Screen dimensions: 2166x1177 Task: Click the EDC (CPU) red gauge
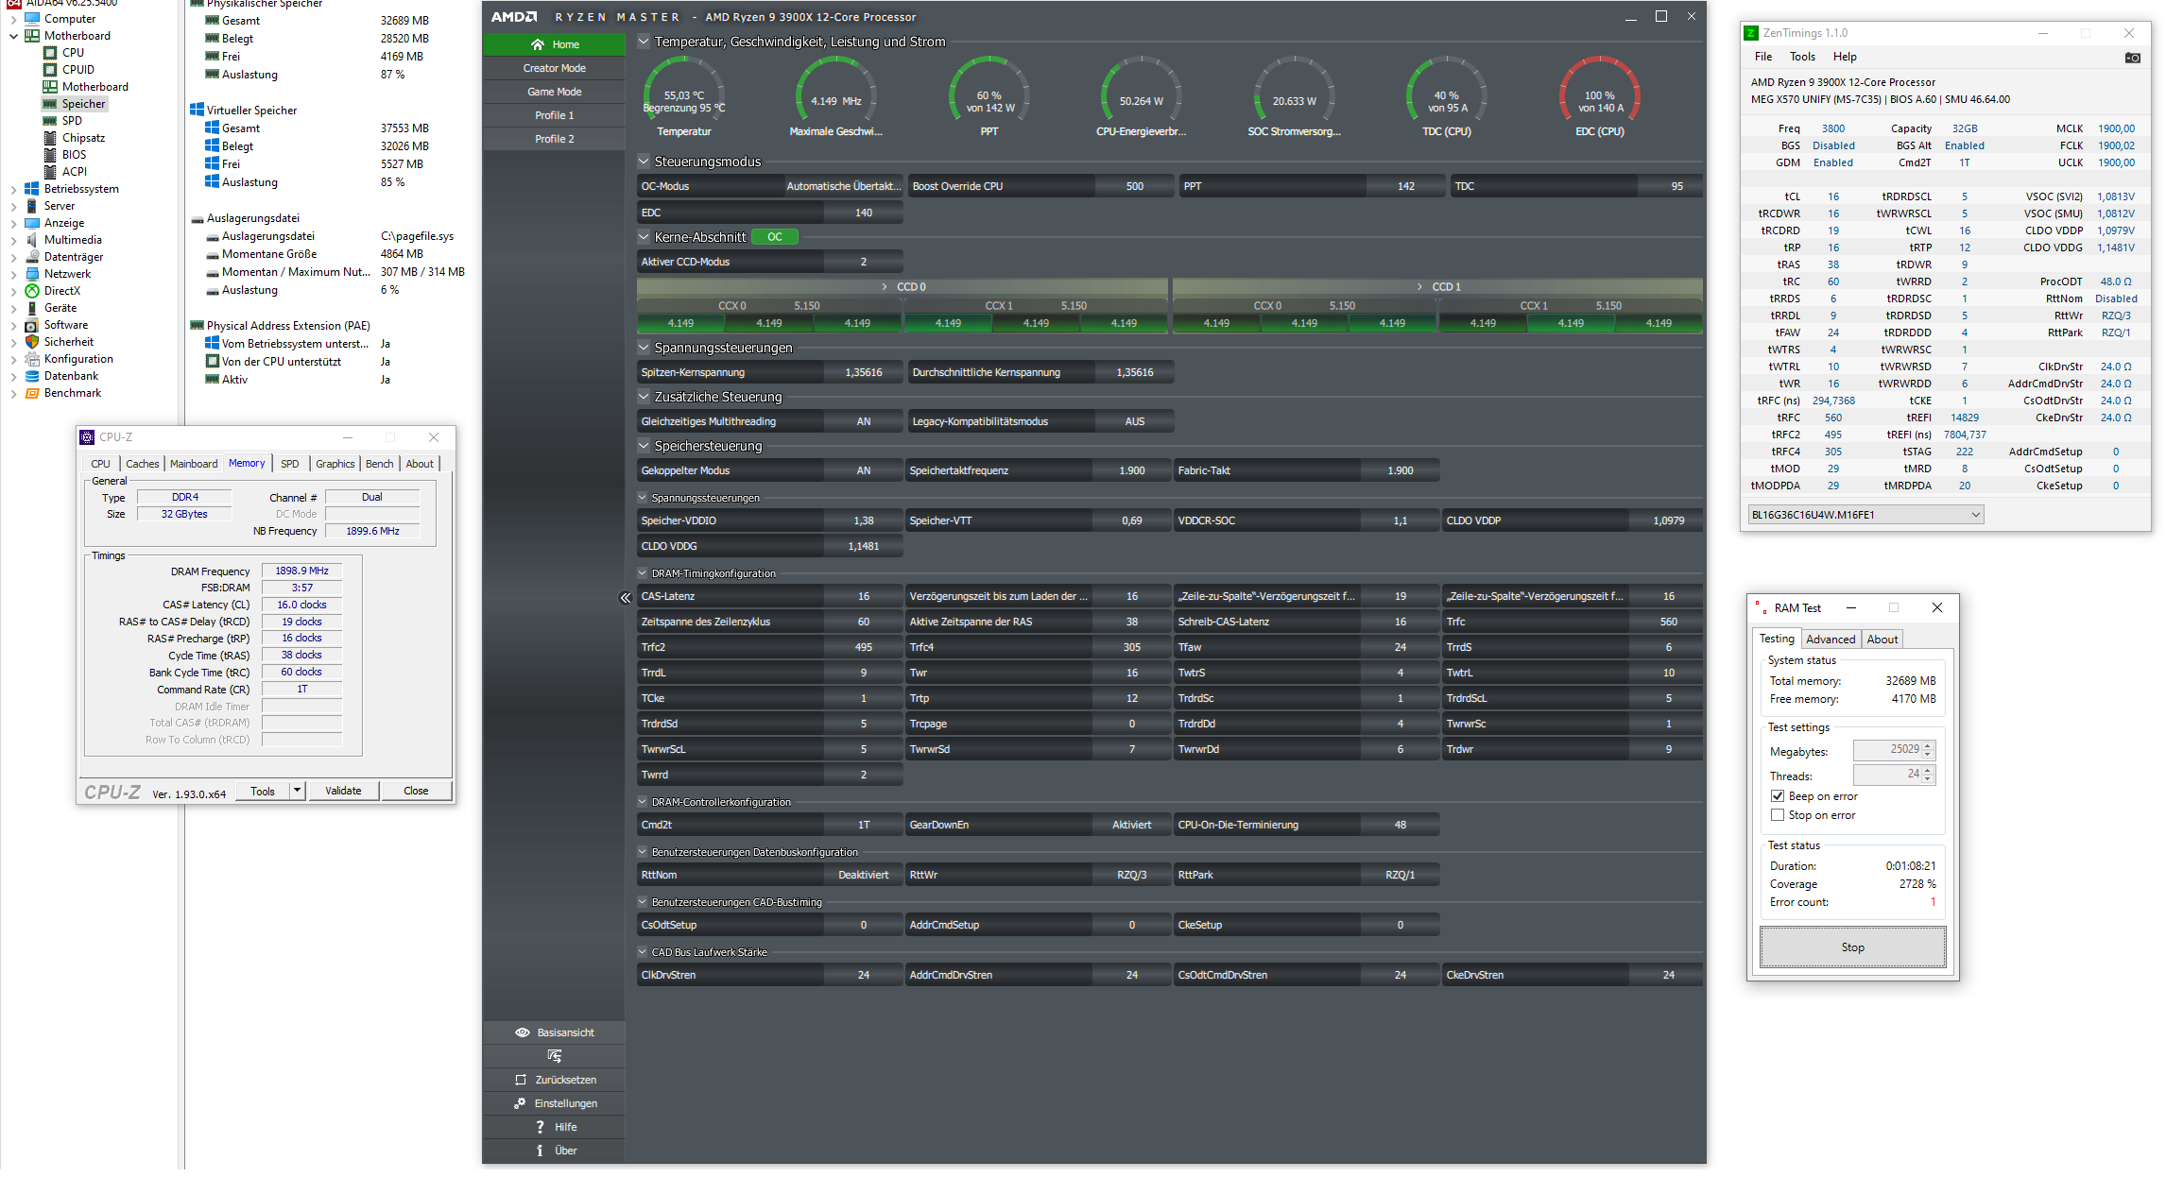click(x=1599, y=96)
